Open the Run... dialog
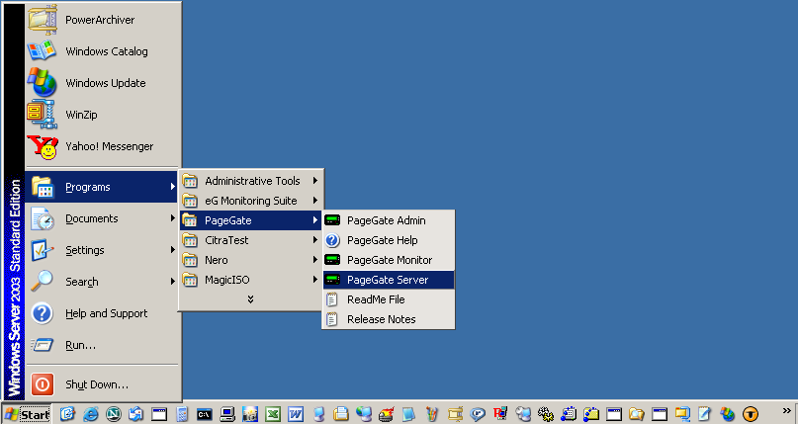 coord(102,345)
